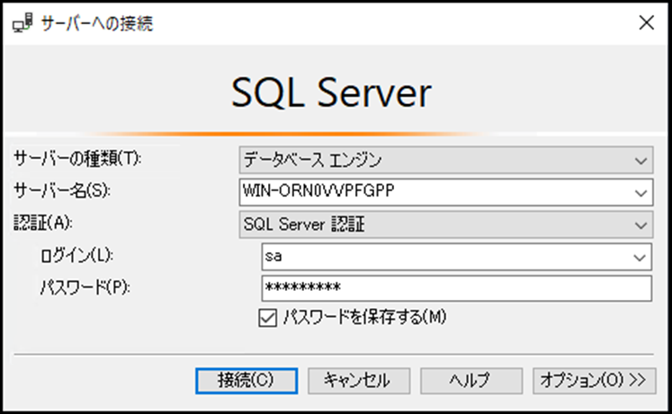Close the サーバーへの接続 dialog
The image size is (672, 414).
click(x=646, y=22)
